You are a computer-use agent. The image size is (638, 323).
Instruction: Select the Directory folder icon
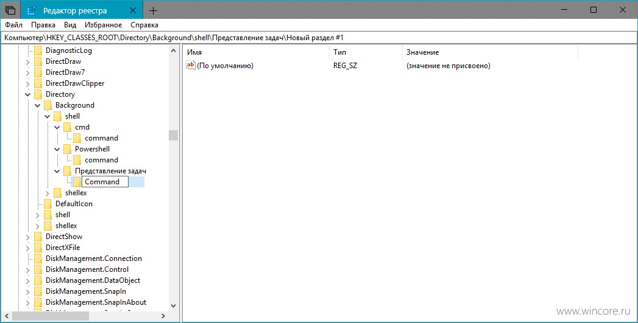click(x=38, y=94)
